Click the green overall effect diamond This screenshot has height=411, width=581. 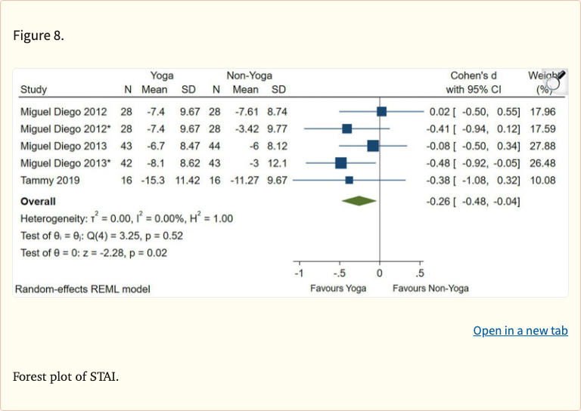(359, 201)
